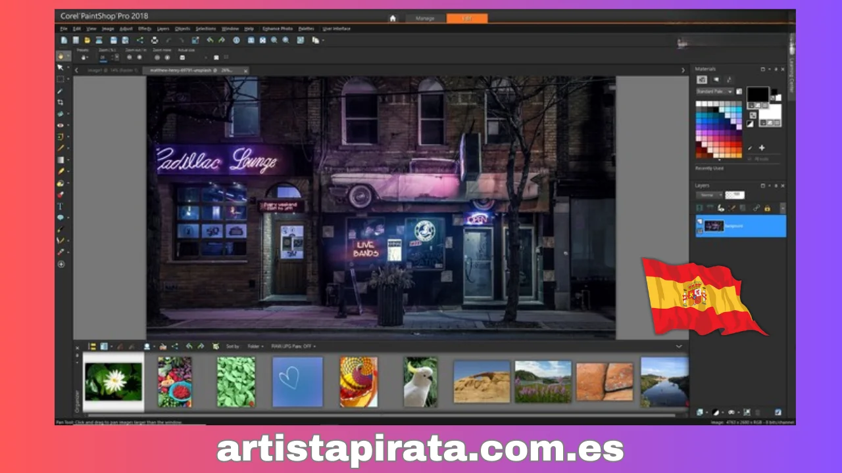
Task: Click the black foreground color swatch
Action: (x=758, y=95)
